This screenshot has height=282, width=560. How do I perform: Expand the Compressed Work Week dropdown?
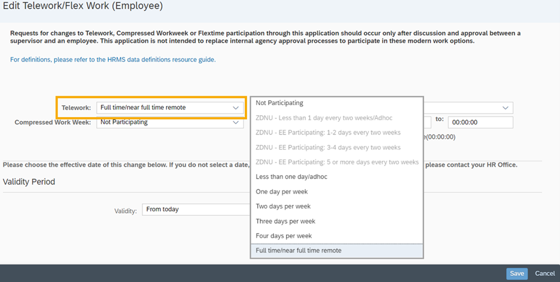(236, 122)
